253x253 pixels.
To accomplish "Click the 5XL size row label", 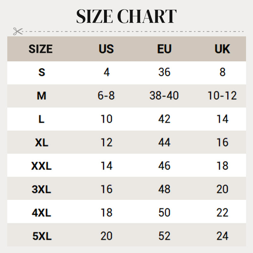I will [x=41, y=236].
